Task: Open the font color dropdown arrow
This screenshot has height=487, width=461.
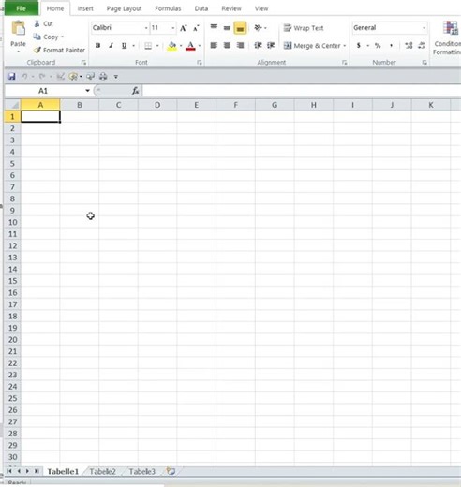Action: pos(200,46)
